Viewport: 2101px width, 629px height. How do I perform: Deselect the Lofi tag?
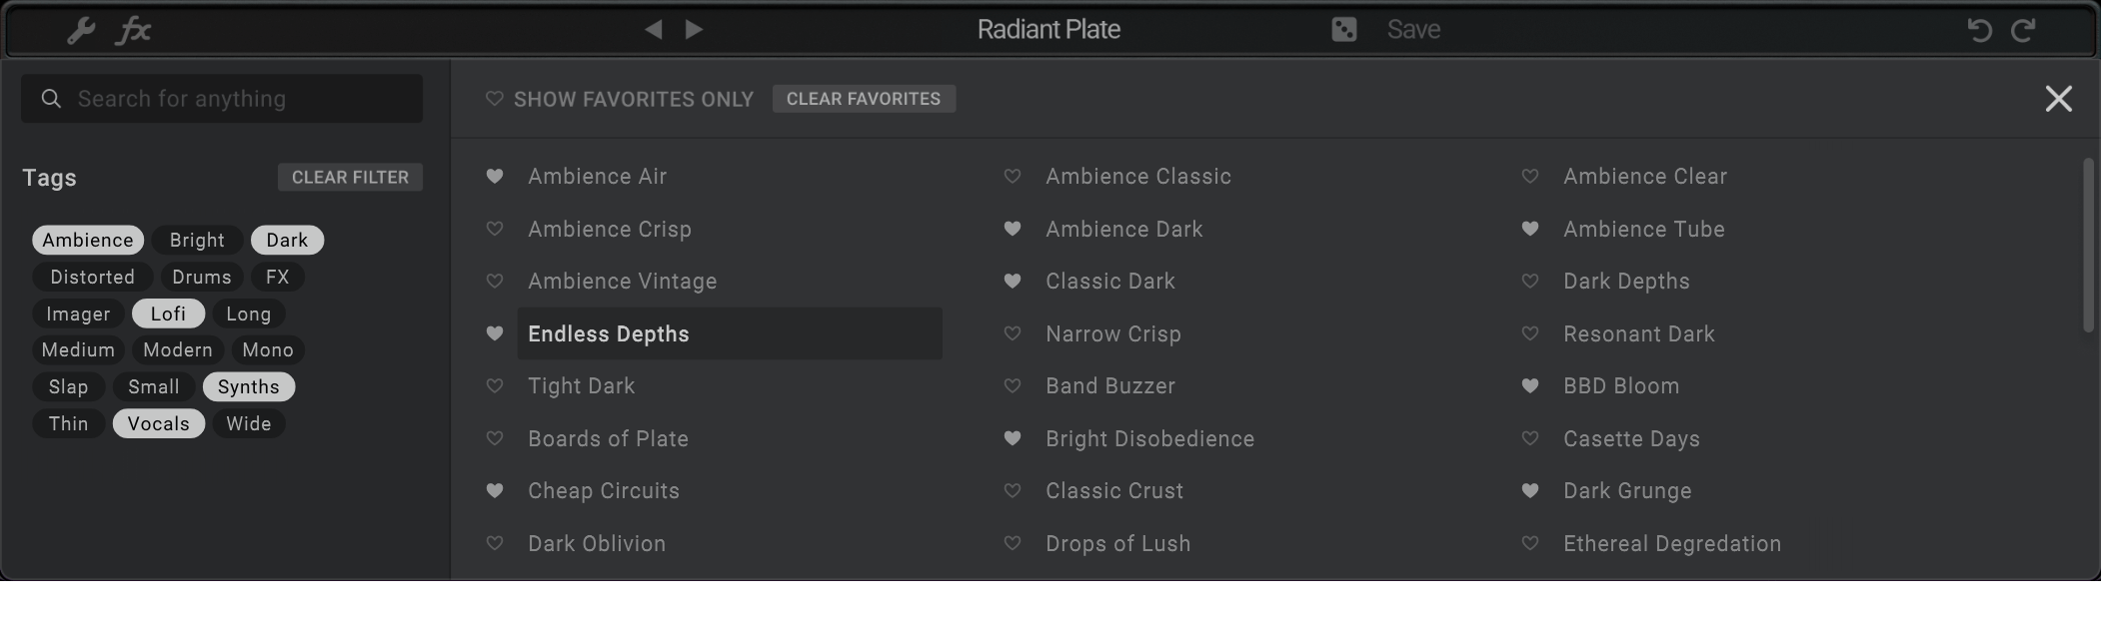168,314
